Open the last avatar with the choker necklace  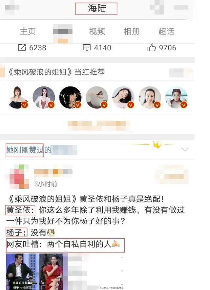pyautogui.click(x=176, y=97)
